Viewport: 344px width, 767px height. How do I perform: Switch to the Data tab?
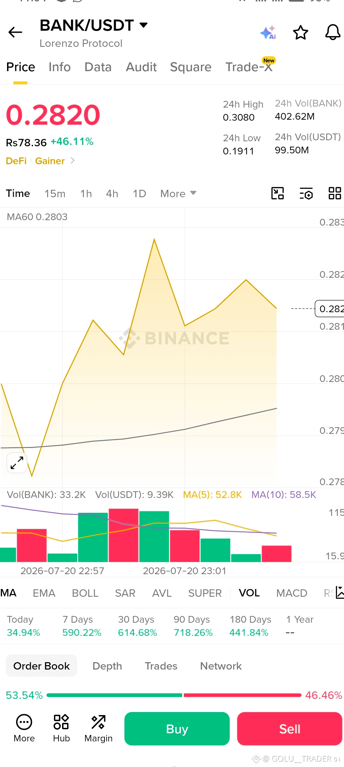(x=98, y=67)
